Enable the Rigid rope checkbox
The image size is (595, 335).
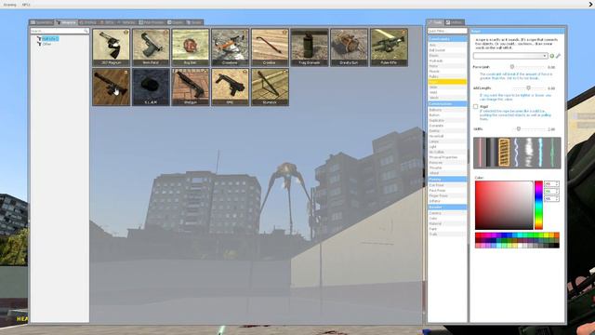point(475,107)
